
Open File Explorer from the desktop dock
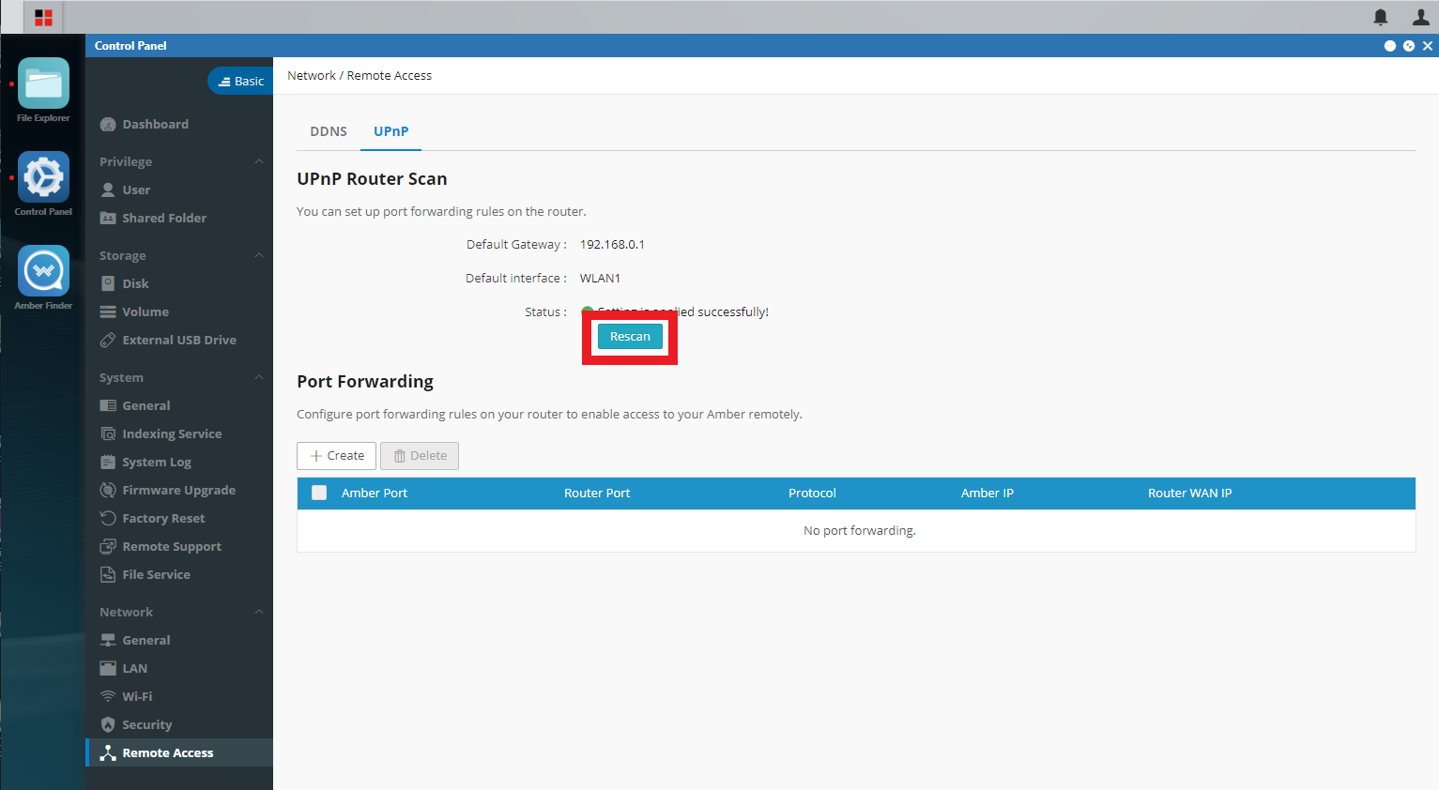pyautogui.click(x=43, y=84)
